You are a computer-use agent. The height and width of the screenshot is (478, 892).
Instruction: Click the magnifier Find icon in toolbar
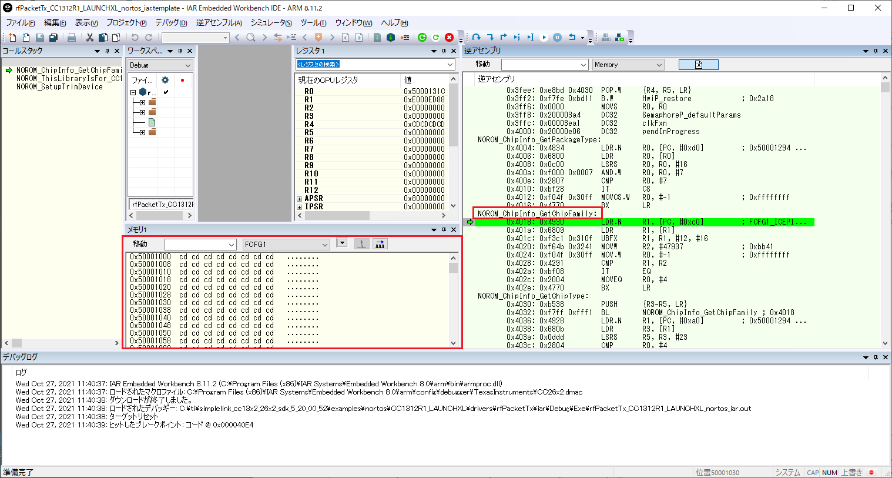tap(251, 37)
